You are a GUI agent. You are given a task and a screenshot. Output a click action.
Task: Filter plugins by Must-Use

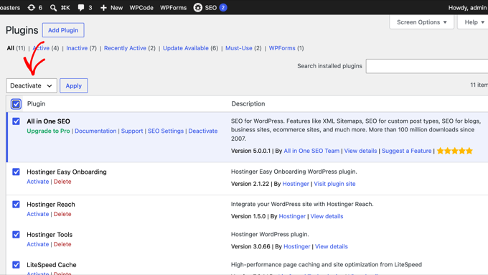[x=239, y=48]
